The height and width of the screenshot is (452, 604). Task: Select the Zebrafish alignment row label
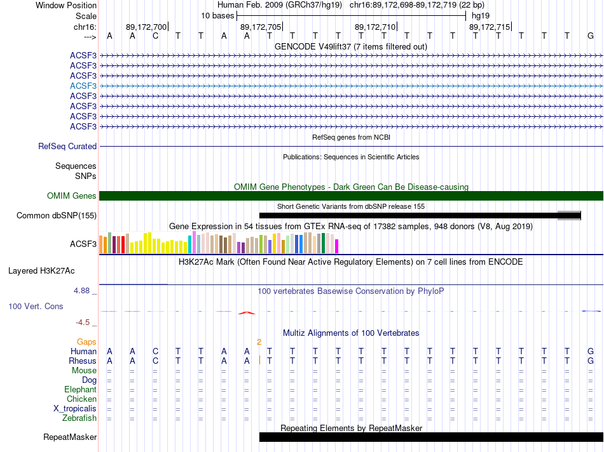79,418
